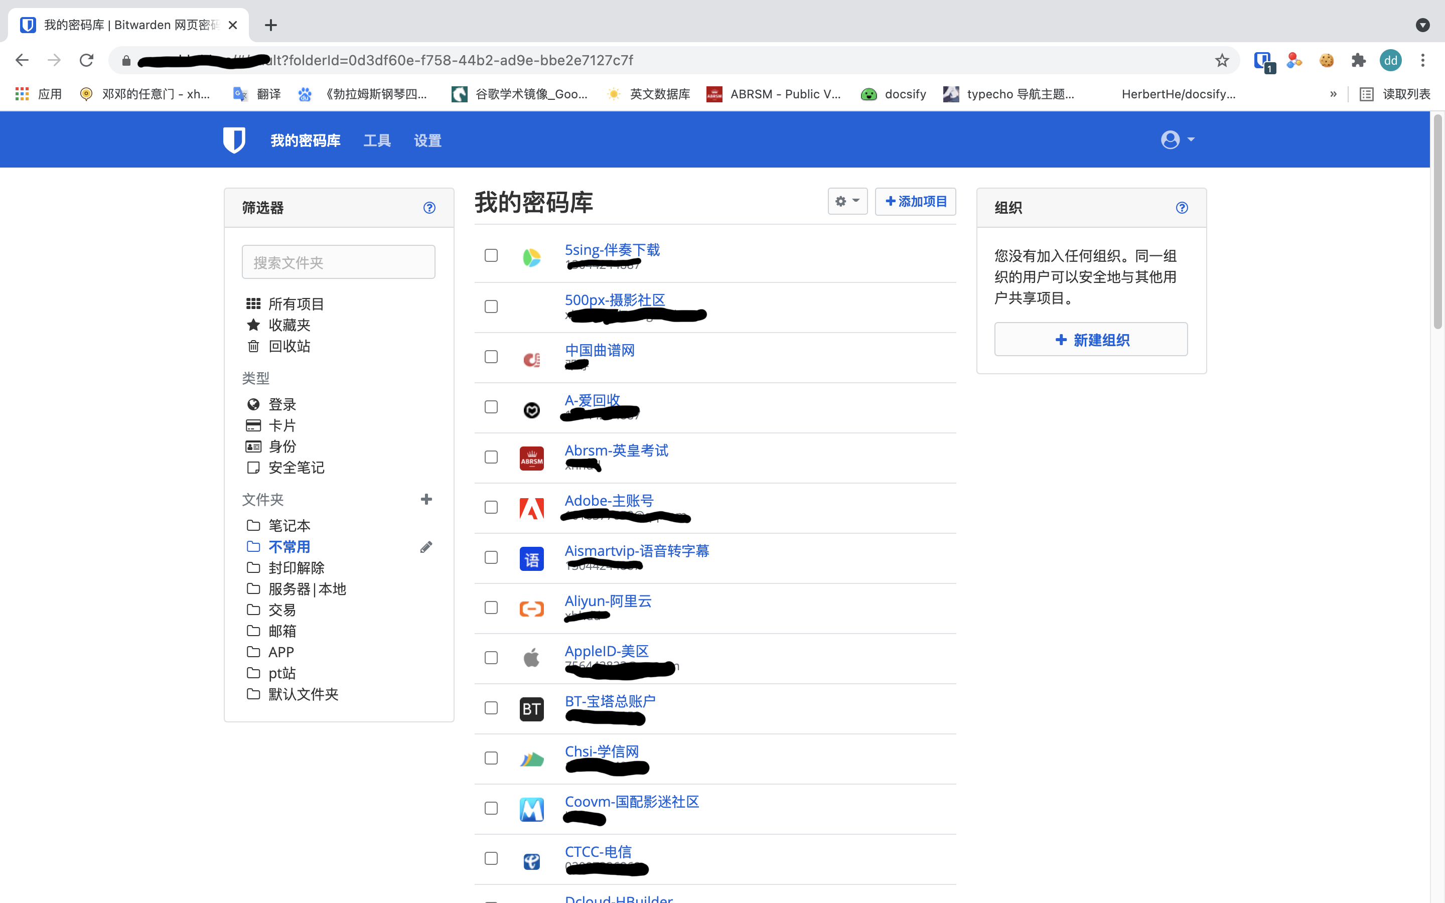Click the Aliyun icon in the vault list
The image size is (1445, 903).
pyautogui.click(x=531, y=609)
